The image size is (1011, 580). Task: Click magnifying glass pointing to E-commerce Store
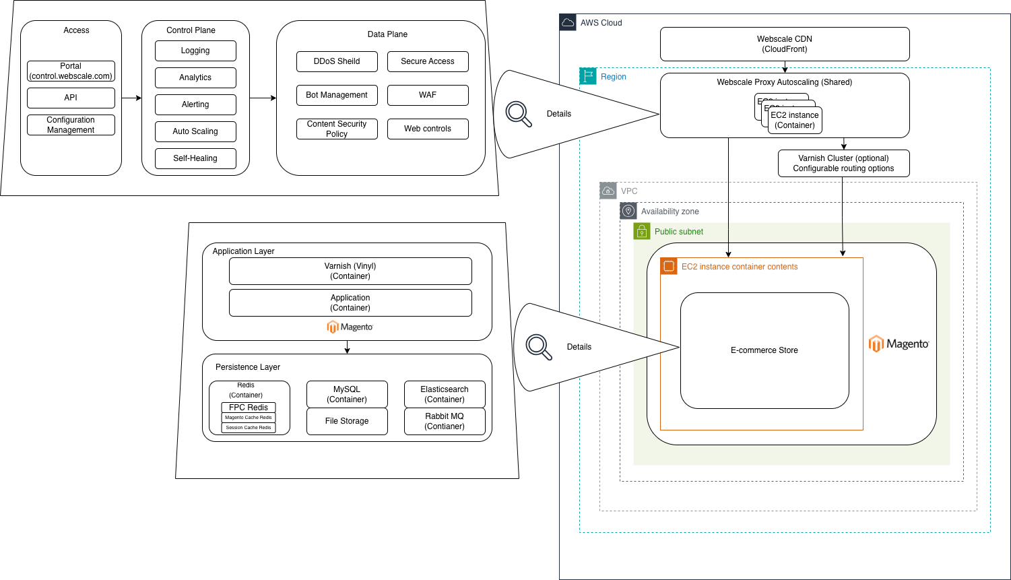tap(539, 346)
